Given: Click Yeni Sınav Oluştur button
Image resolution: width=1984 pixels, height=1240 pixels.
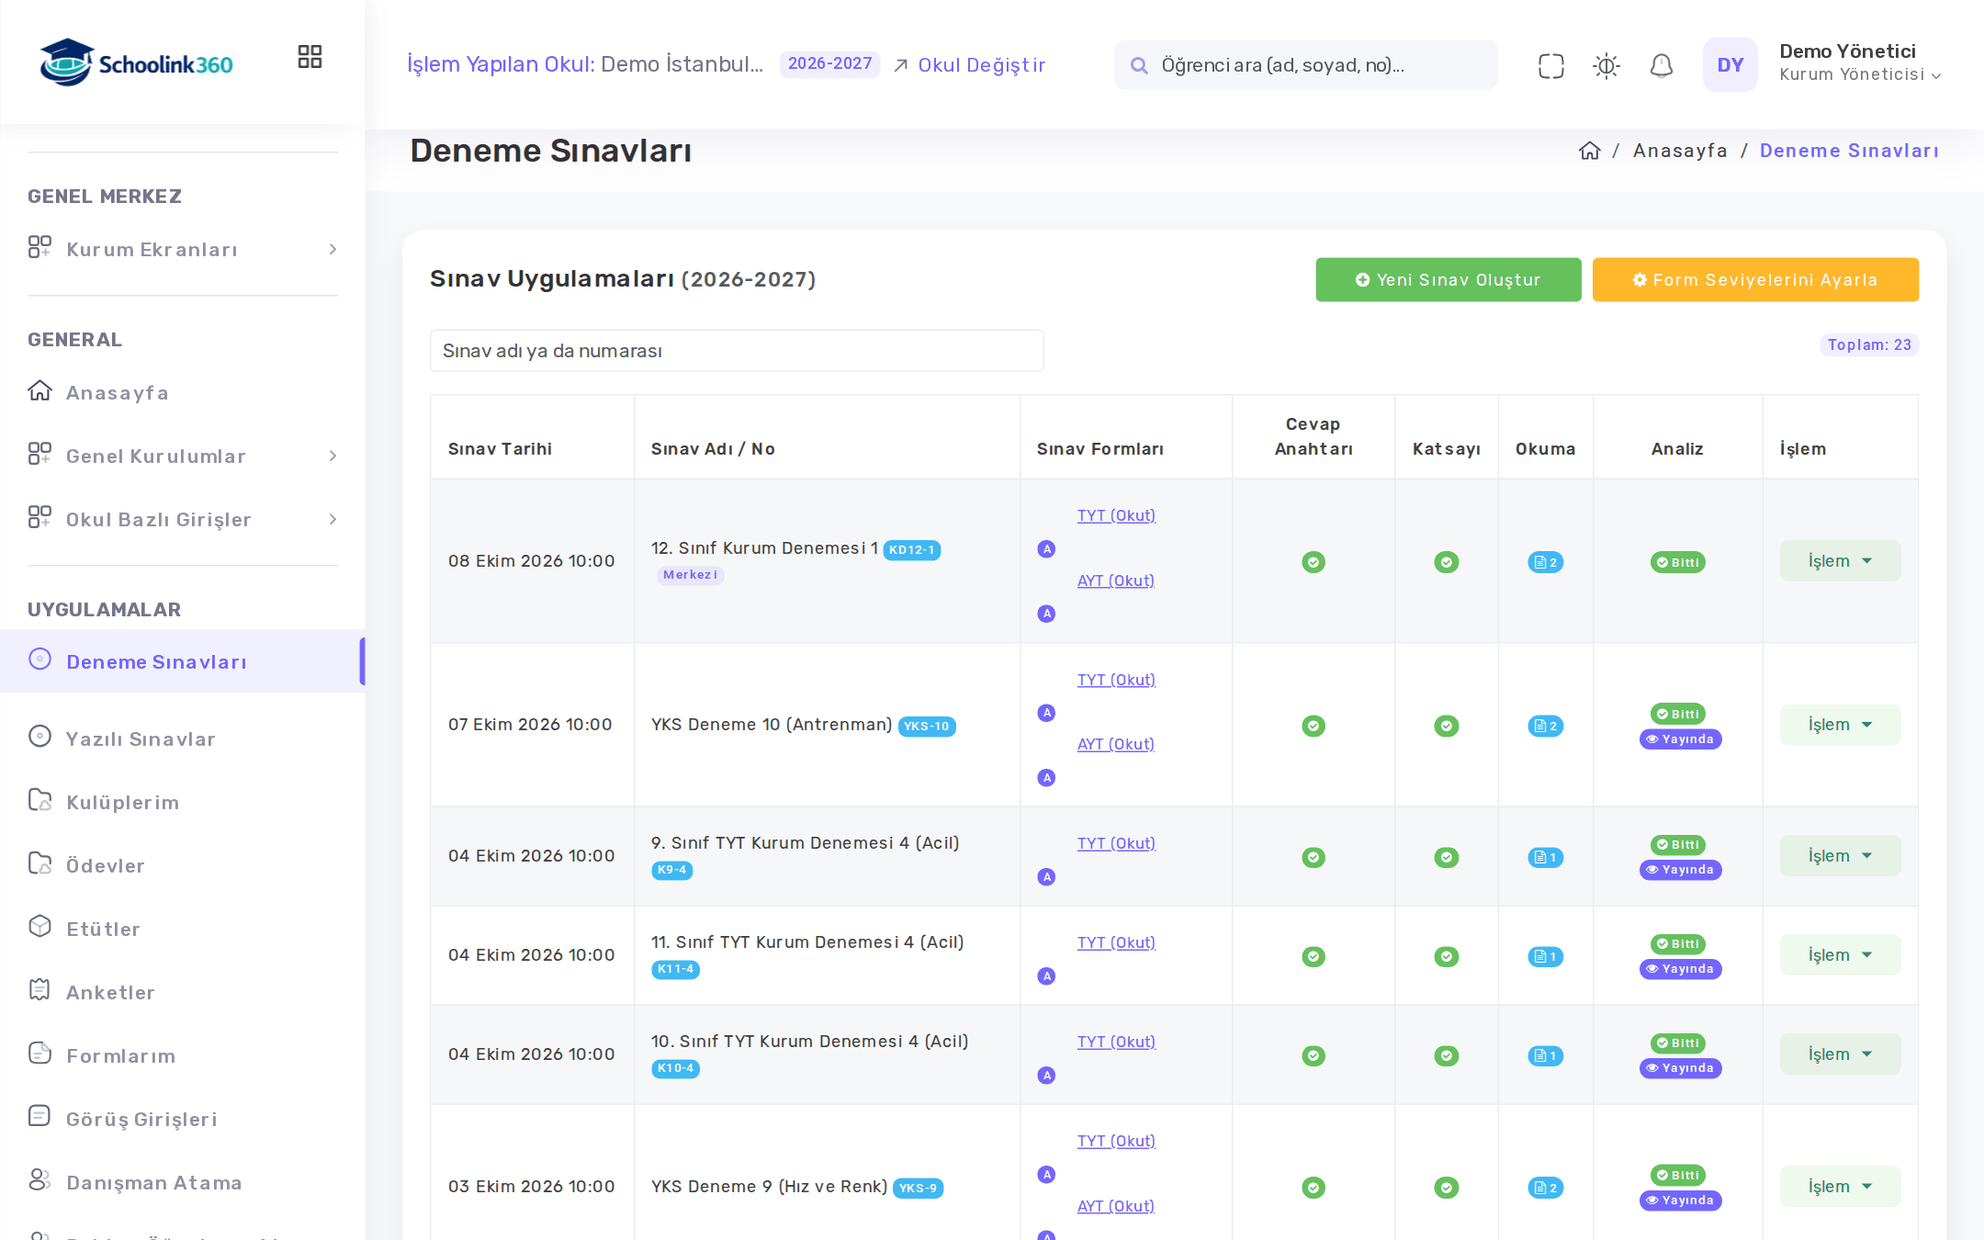Looking at the screenshot, I should [1448, 279].
